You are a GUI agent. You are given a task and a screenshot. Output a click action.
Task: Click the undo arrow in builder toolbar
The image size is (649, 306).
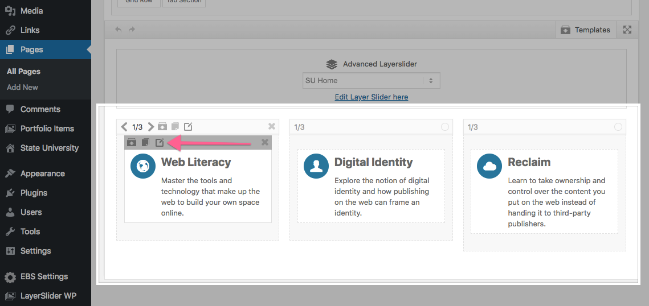point(119,30)
